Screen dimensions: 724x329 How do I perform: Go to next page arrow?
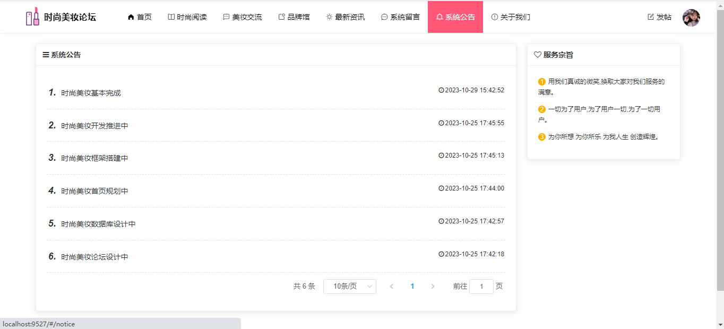(433, 287)
